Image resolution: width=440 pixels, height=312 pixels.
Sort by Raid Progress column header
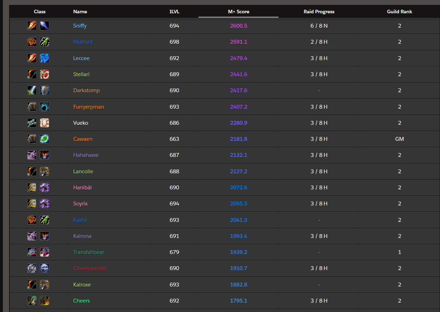319,12
